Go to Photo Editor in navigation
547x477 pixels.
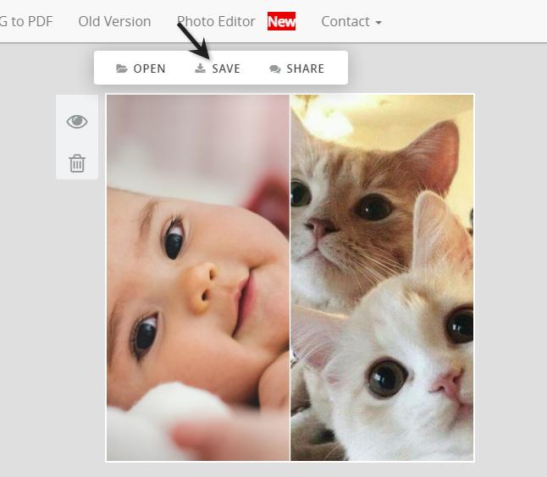(216, 21)
